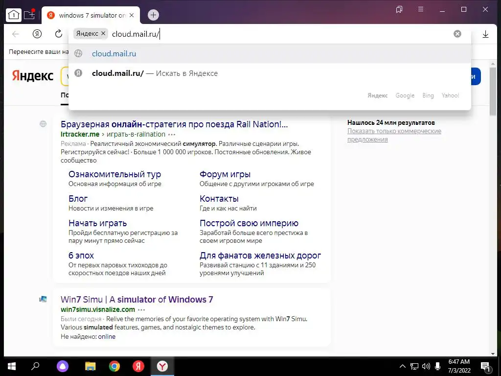Open the 'Контакты' link

click(219, 199)
